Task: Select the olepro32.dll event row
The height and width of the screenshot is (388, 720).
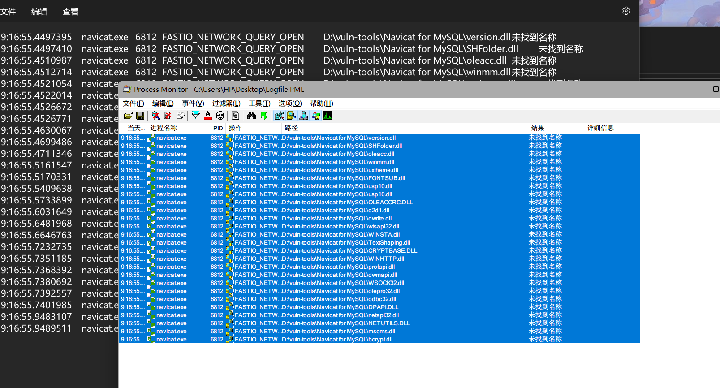Action: (379, 291)
